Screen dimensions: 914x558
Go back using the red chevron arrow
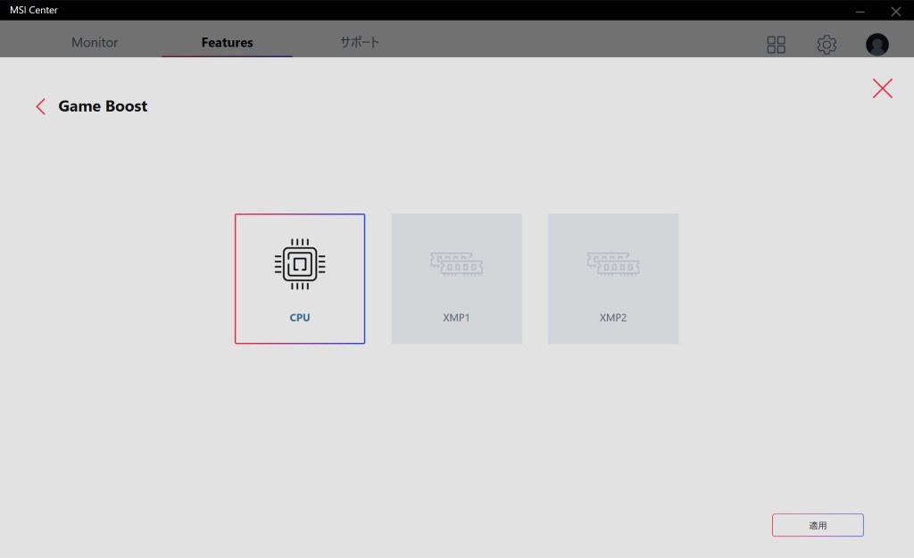tap(41, 107)
